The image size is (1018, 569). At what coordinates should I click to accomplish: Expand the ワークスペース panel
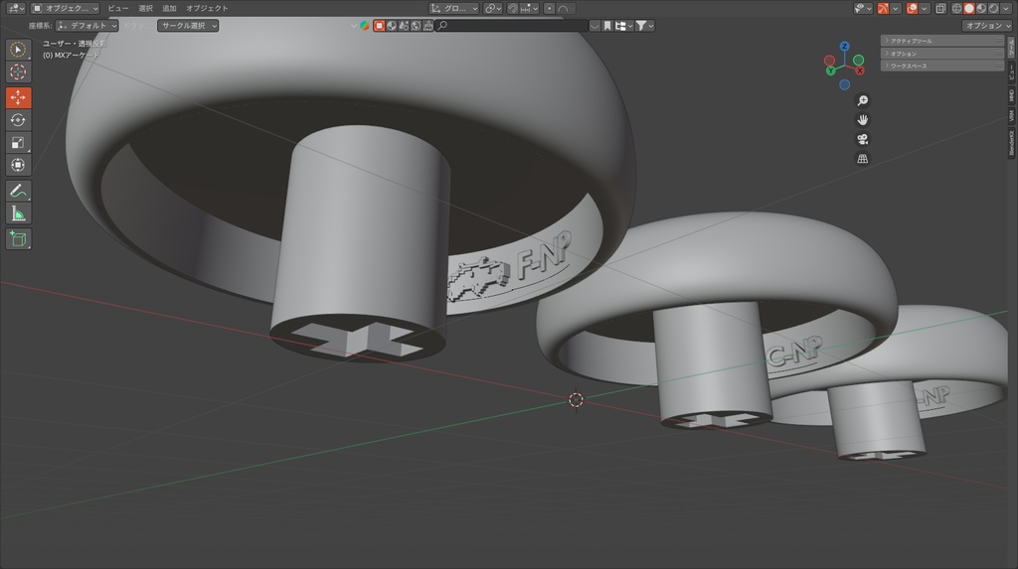tap(942, 66)
